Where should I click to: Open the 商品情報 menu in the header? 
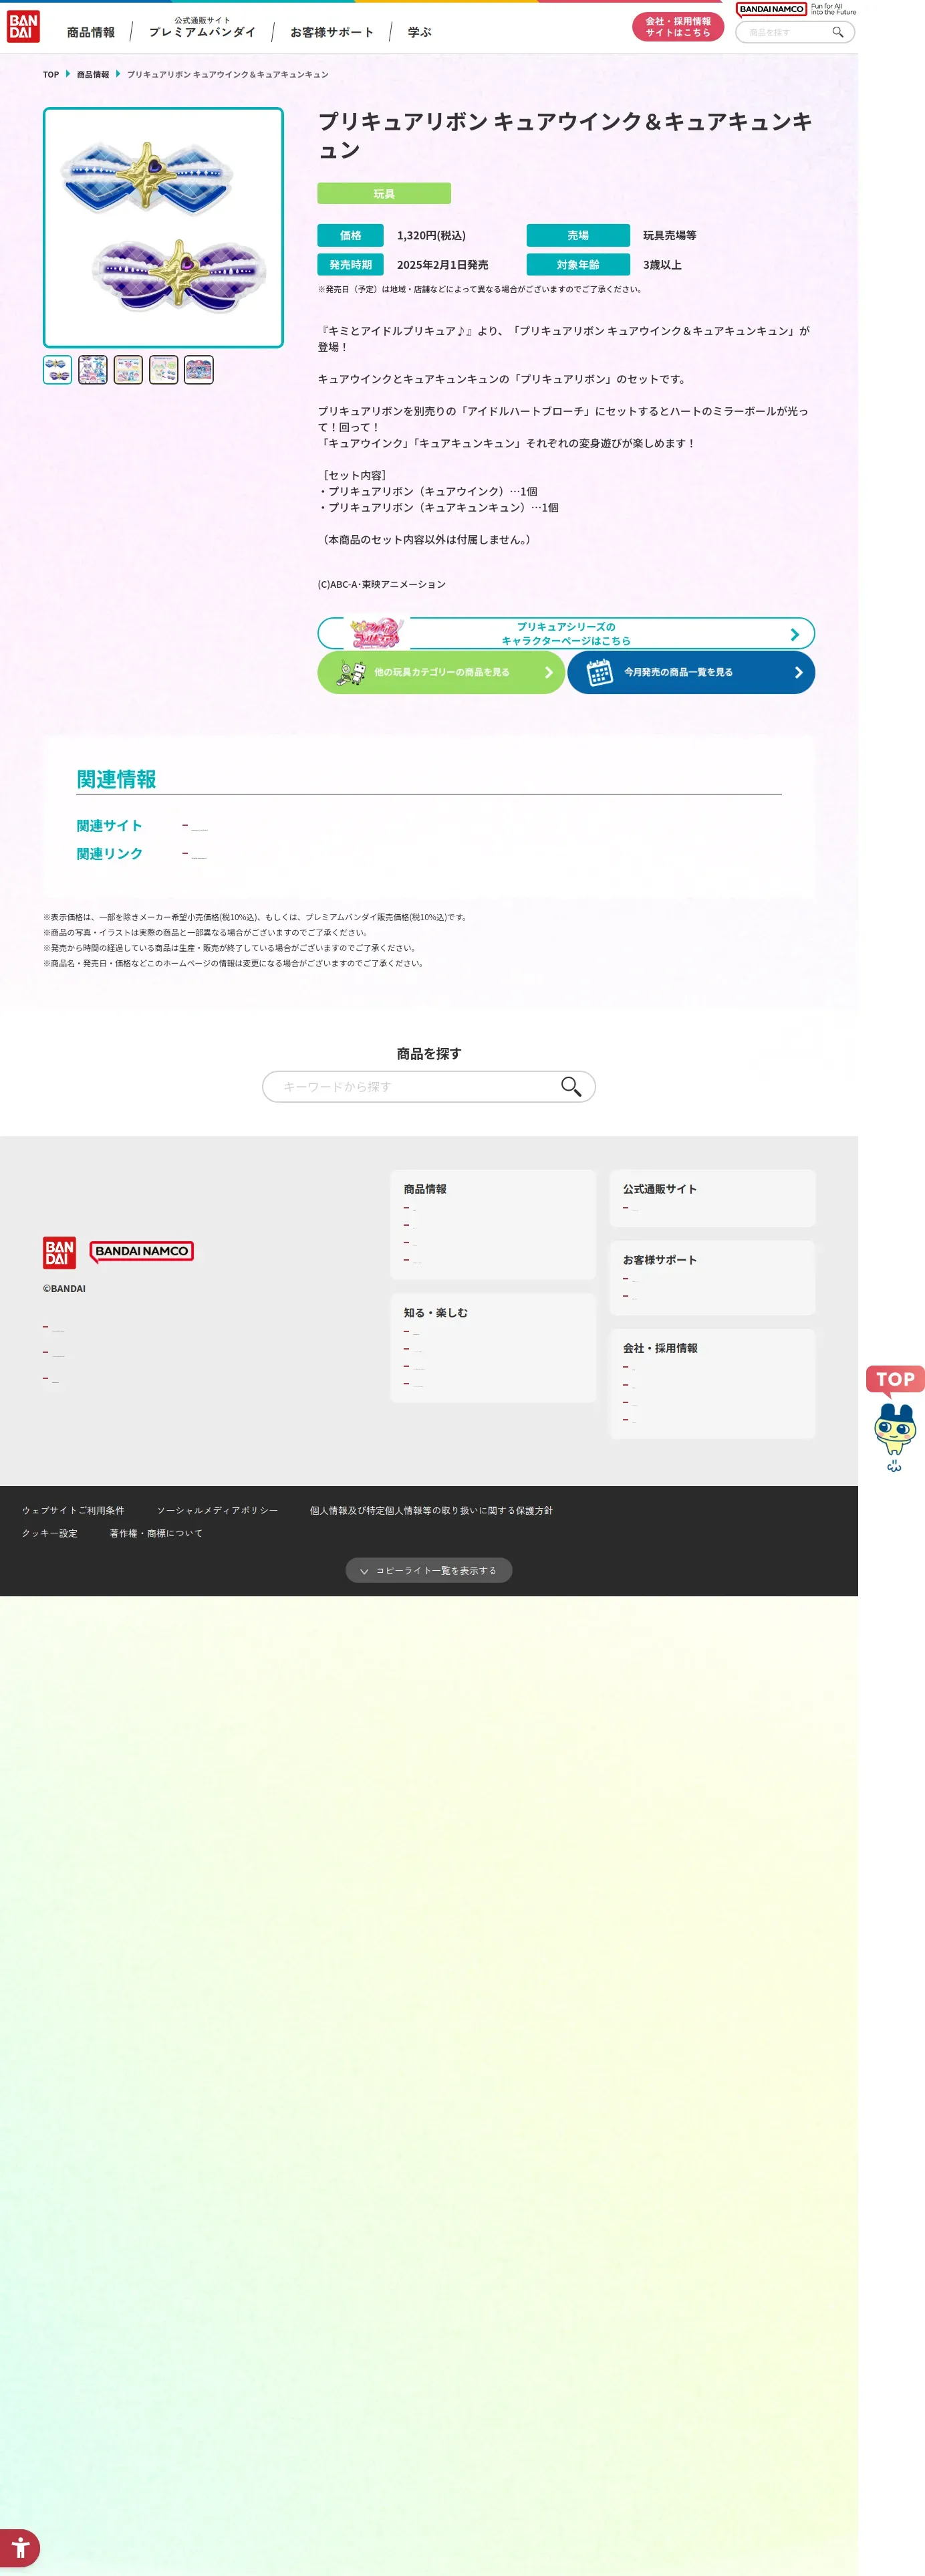(x=91, y=32)
